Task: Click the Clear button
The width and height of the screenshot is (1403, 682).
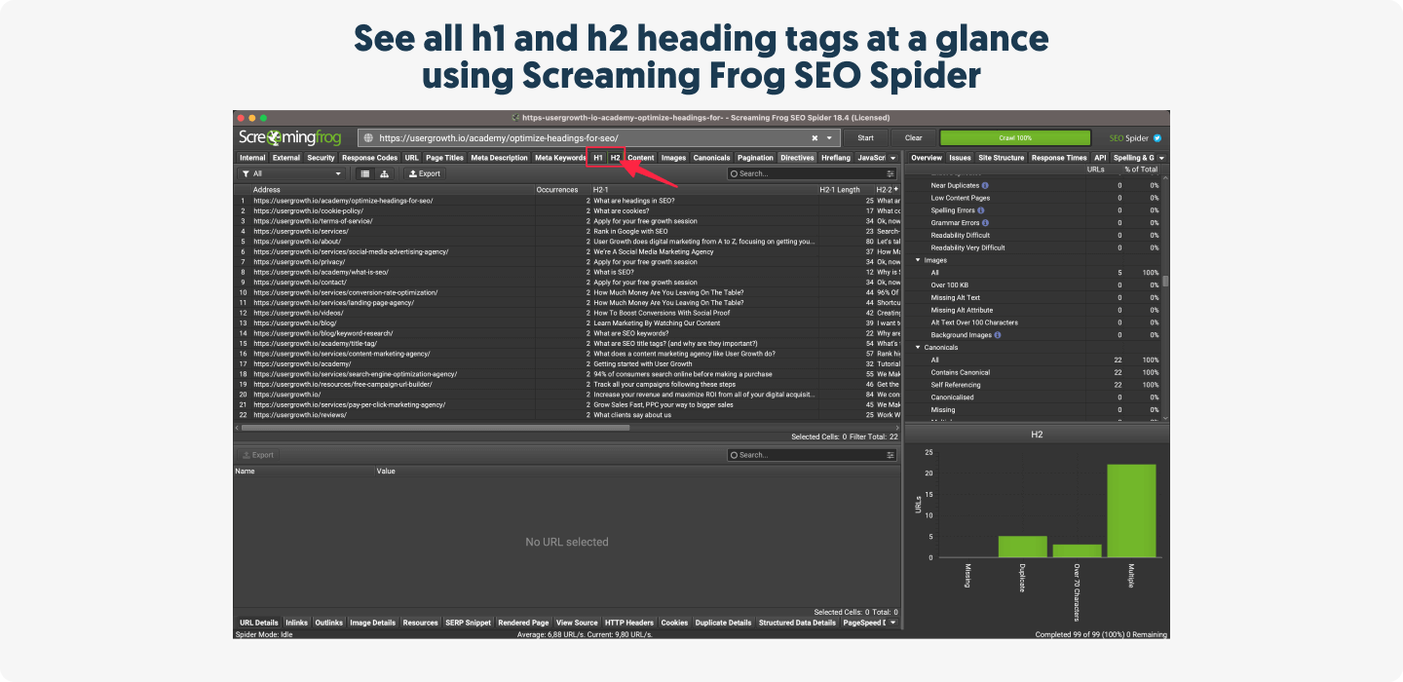Action: coord(913,138)
